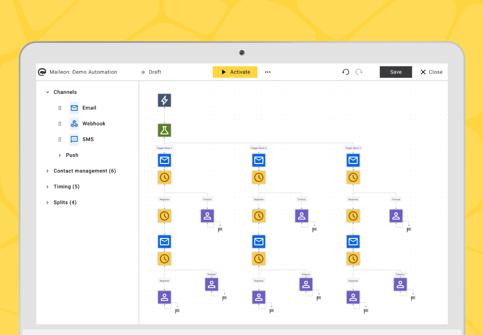Click the Maileon logo icon in the header
This screenshot has height=335, width=483.
(42, 72)
